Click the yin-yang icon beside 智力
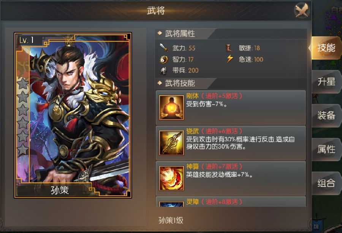The image size is (342, 233). tap(163, 59)
